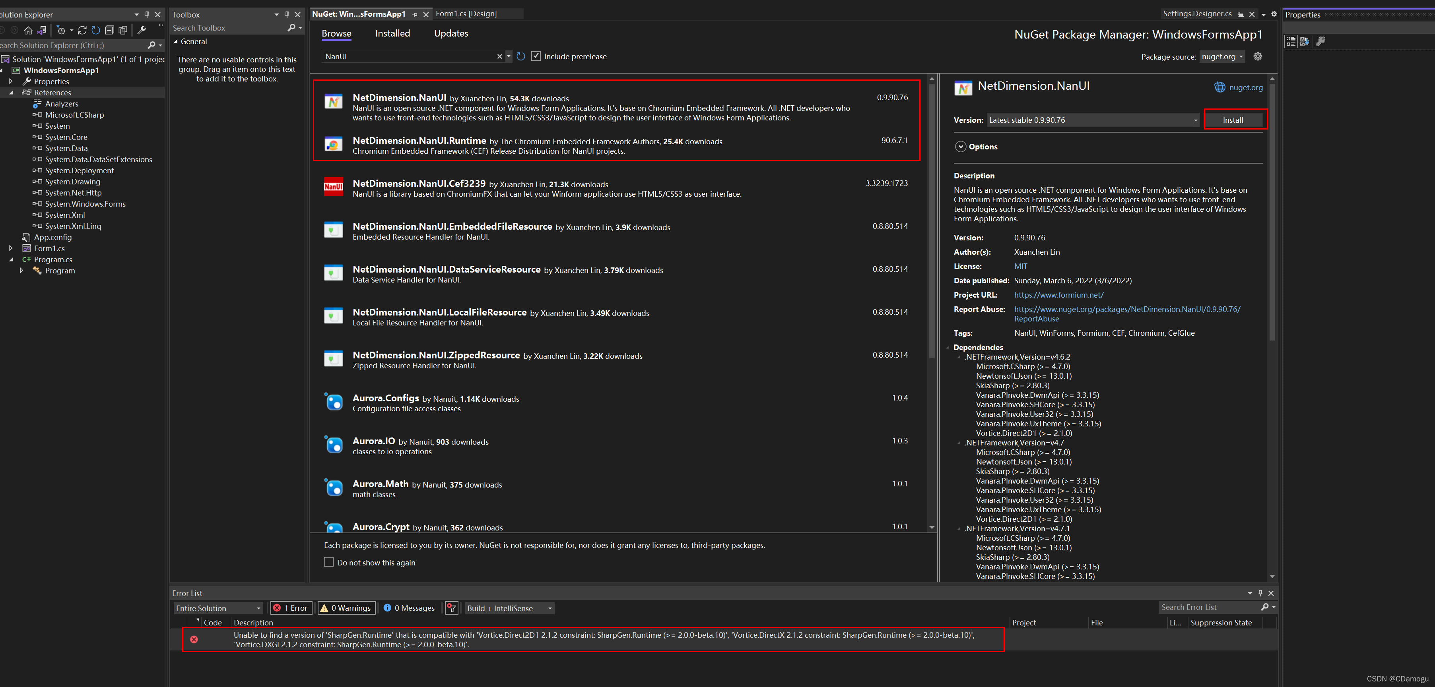The image size is (1435, 687).
Task: Switch to the Installed tab
Action: (x=392, y=33)
